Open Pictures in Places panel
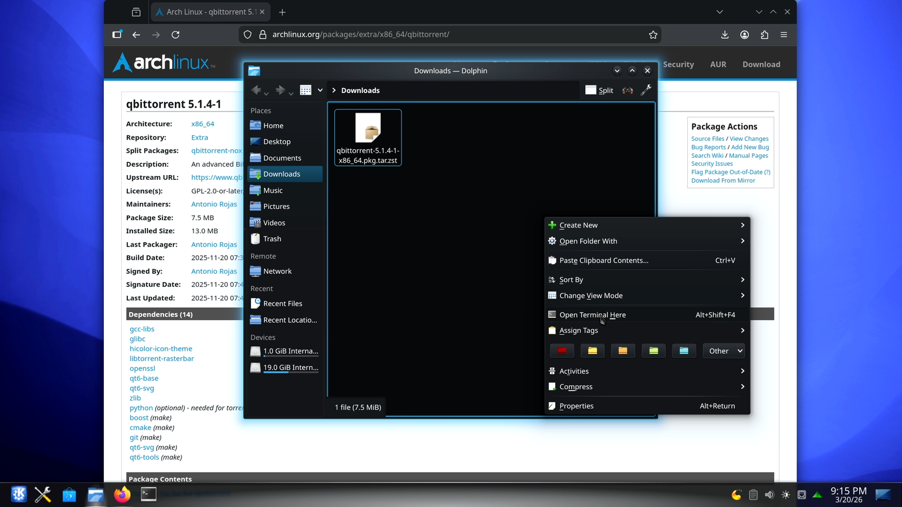Screen dimensions: 902x507 coord(286,207)
